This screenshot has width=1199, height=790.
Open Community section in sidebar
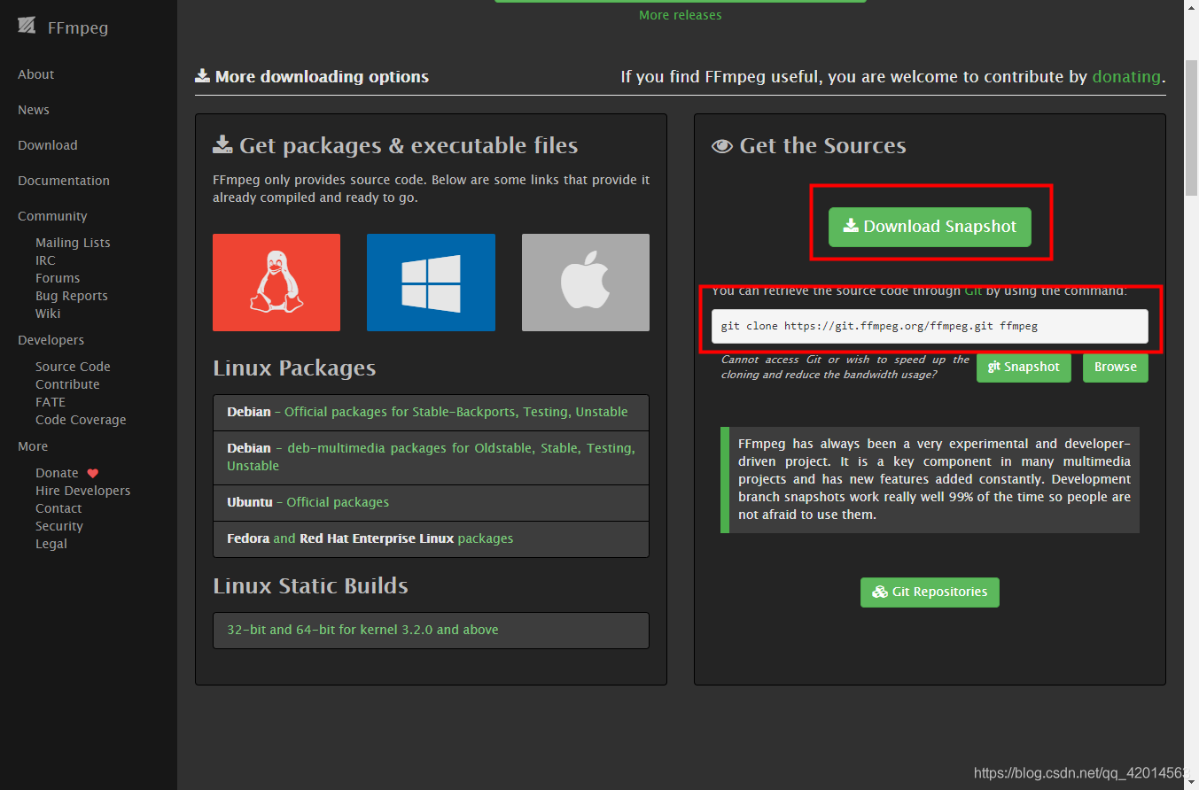pyautogui.click(x=52, y=216)
